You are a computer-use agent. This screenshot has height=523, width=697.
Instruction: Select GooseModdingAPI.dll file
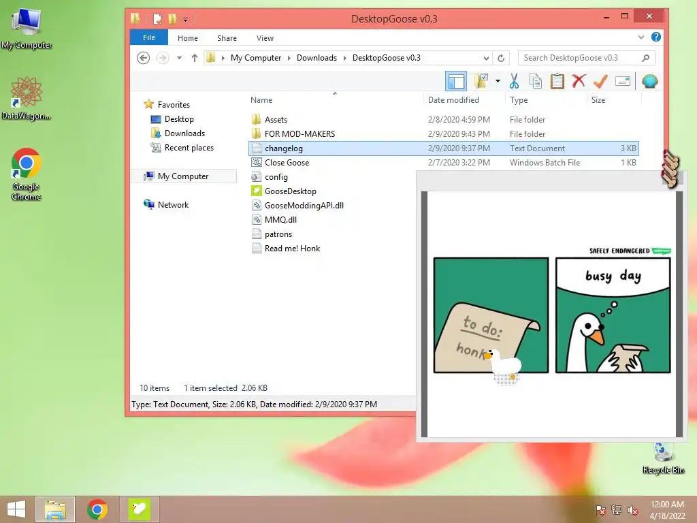(x=304, y=206)
